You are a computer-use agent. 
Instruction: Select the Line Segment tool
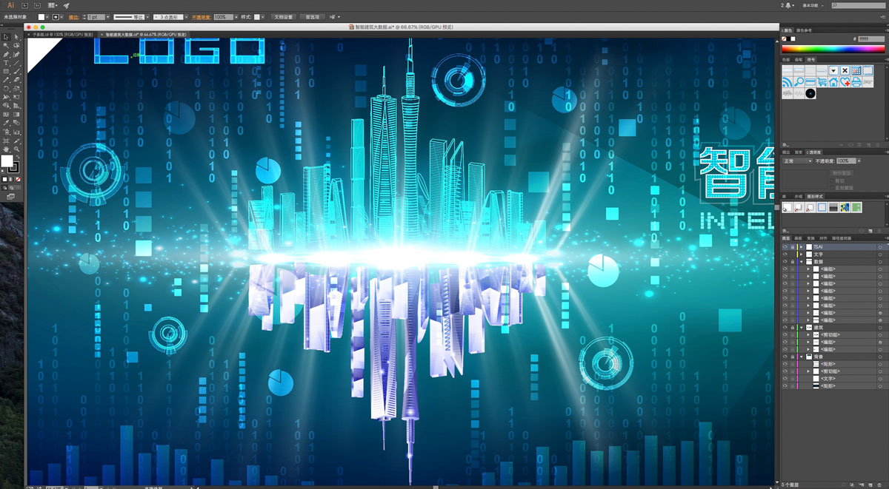16,64
